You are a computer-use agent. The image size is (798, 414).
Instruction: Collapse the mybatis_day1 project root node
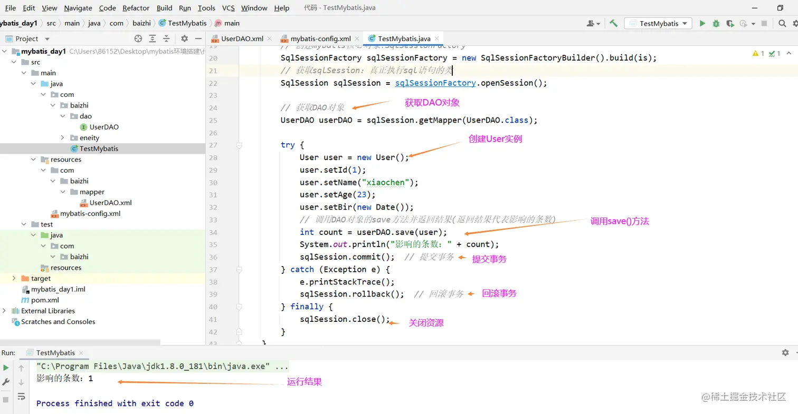[4, 52]
